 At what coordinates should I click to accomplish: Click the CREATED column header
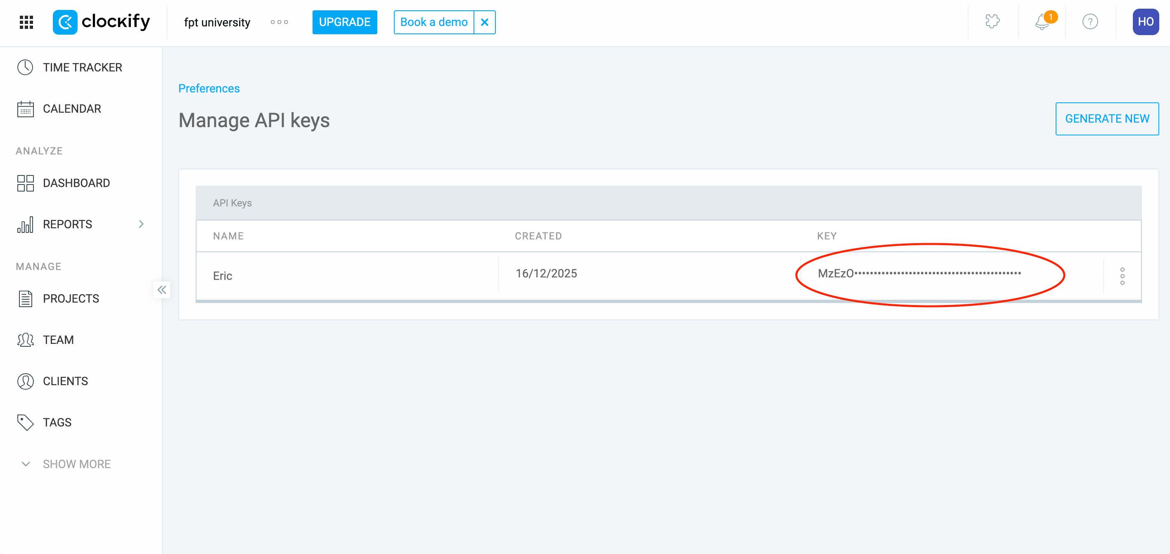coord(538,236)
